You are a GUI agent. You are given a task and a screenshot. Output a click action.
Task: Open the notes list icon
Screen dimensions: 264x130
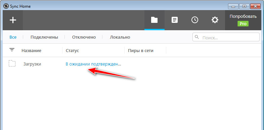click(175, 20)
